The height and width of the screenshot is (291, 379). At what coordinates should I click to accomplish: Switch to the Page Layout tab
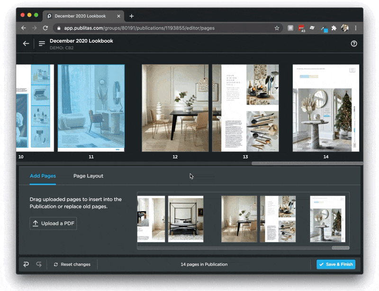pyautogui.click(x=88, y=176)
